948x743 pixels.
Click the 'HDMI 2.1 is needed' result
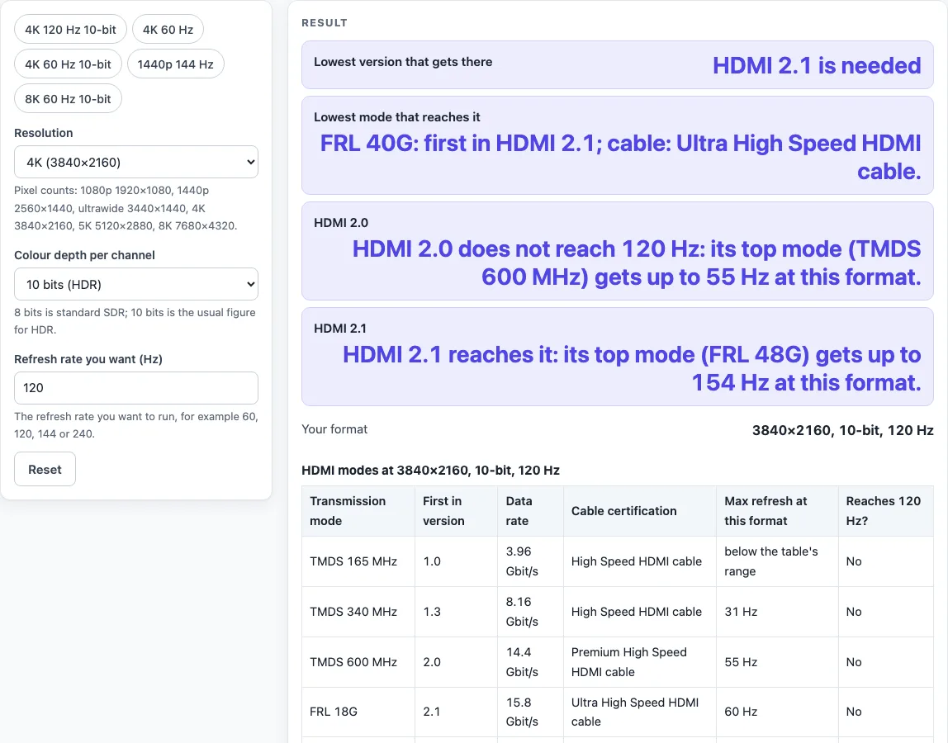(x=816, y=65)
